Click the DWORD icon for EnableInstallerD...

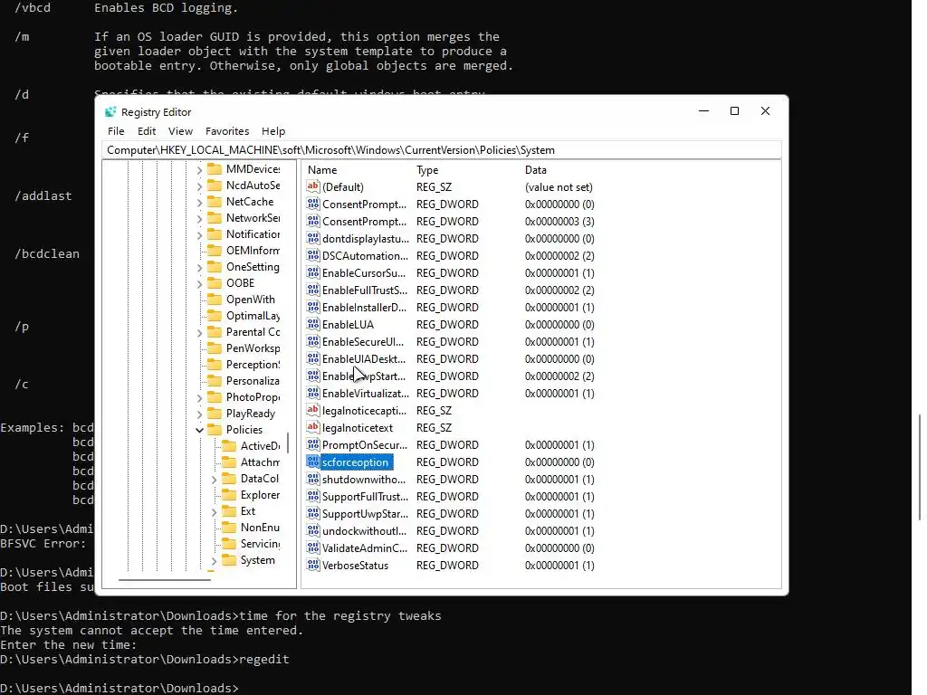click(x=312, y=307)
